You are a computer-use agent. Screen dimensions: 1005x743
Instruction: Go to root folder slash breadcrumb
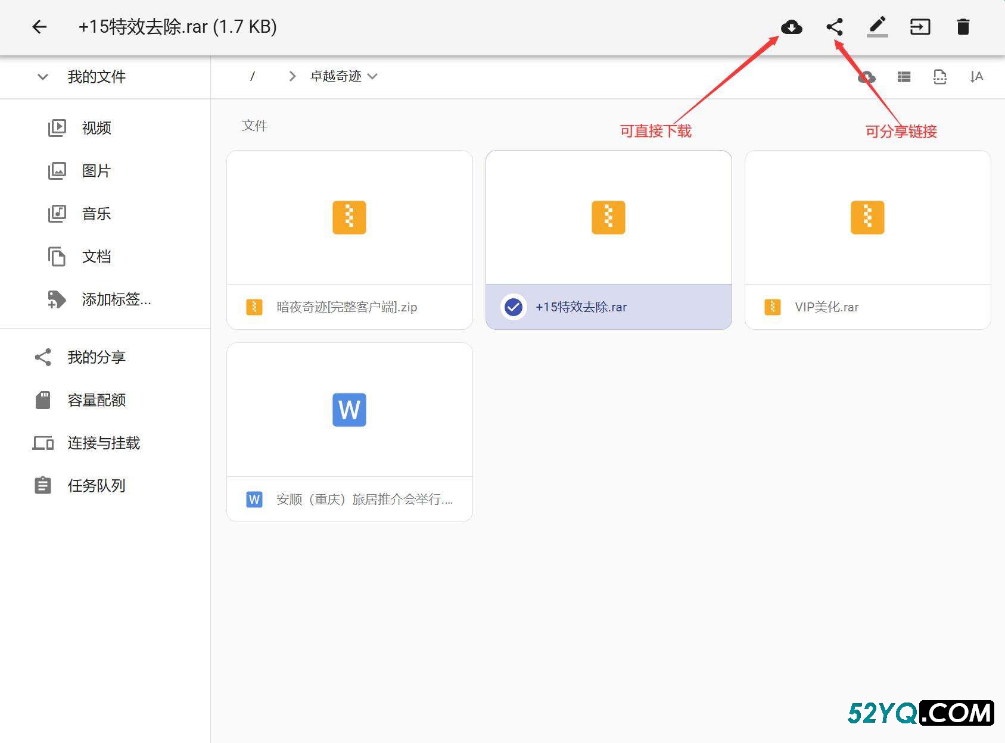tap(253, 76)
